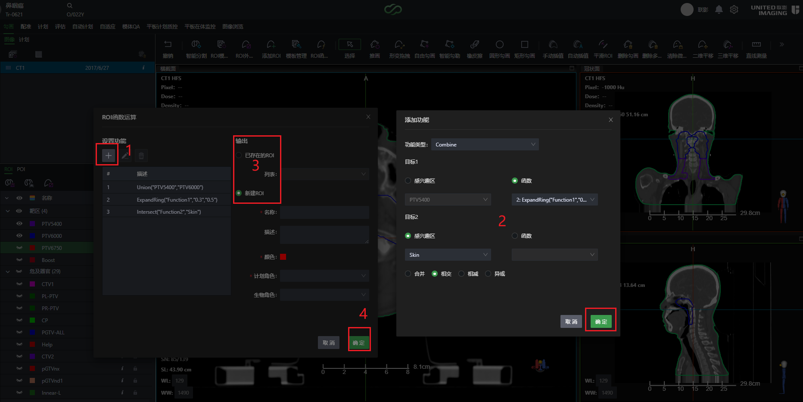Click the search magnifier in top bar
The height and width of the screenshot is (402, 803).
coord(70,6)
